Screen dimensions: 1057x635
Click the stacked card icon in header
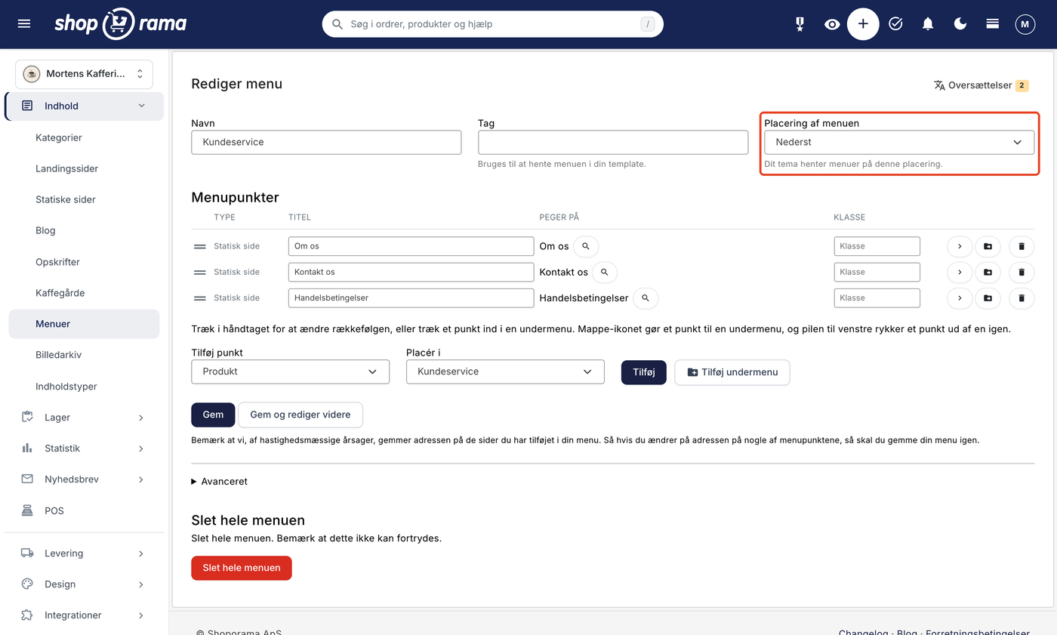[993, 24]
